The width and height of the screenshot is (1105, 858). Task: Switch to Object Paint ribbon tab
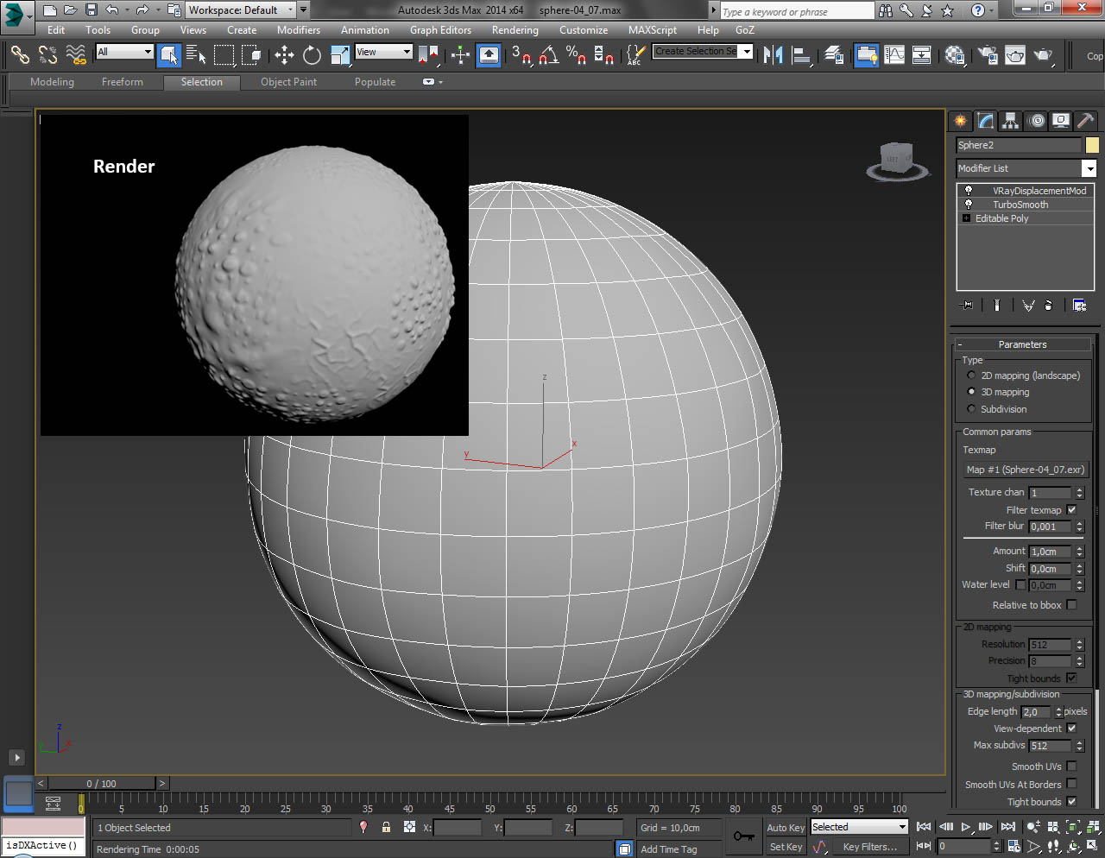pyautogui.click(x=289, y=82)
